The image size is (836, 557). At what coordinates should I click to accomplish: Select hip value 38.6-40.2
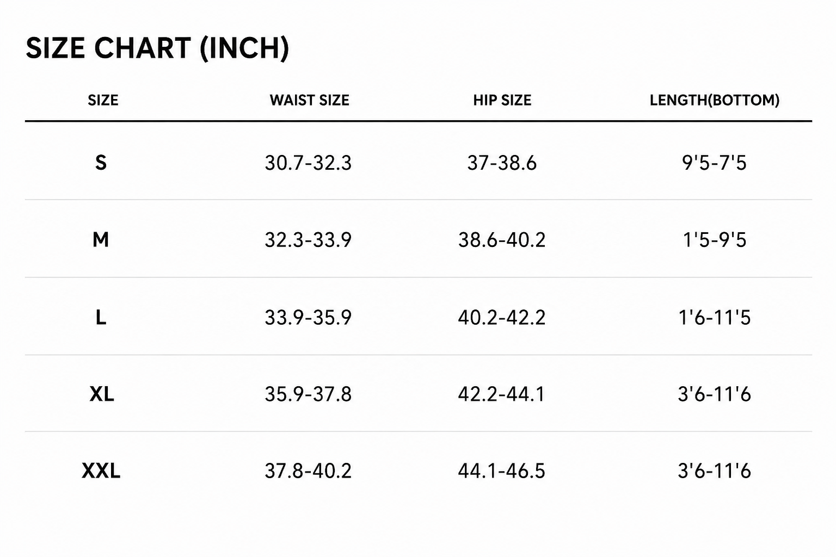coord(502,239)
